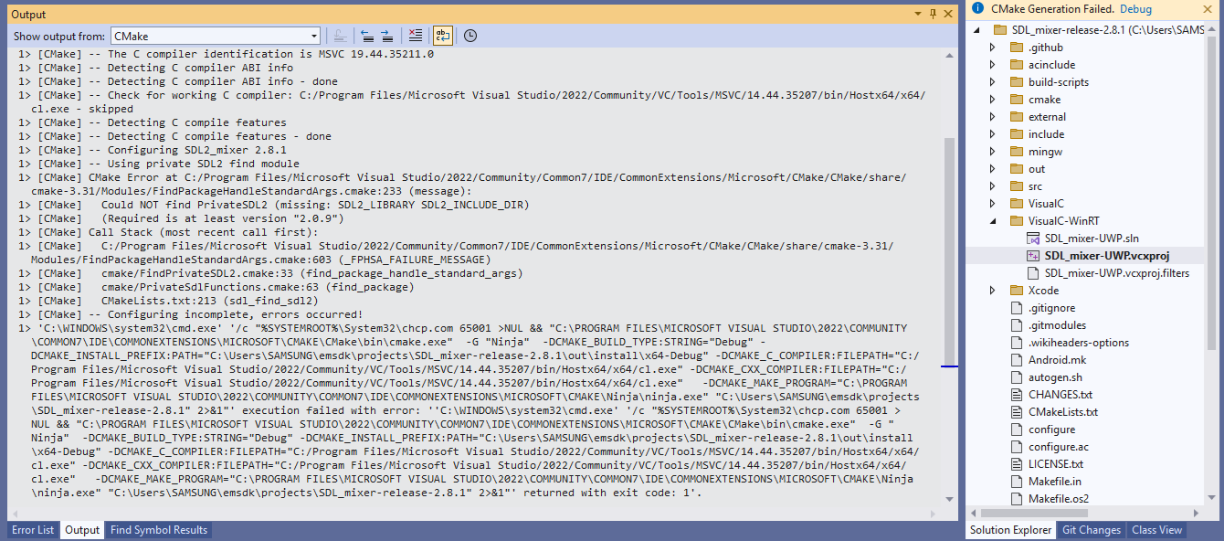This screenshot has width=1224, height=541.
Task: Open the 'Show output from' CMake dropdown
Action: (x=216, y=37)
